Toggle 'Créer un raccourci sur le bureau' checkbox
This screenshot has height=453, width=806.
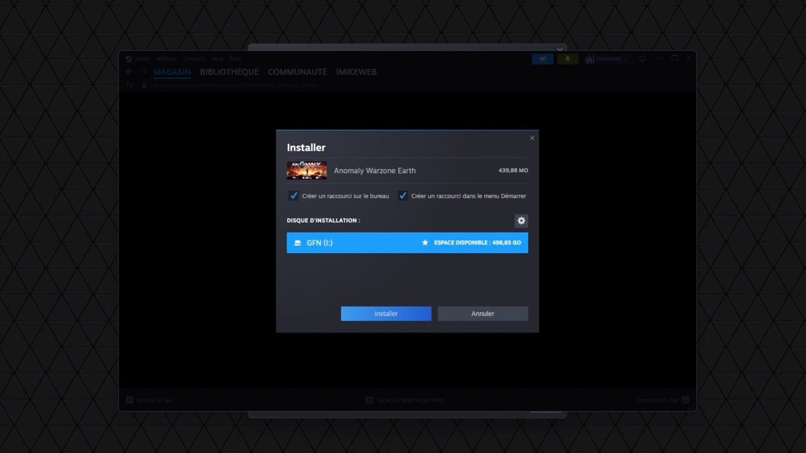[x=293, y=196]
